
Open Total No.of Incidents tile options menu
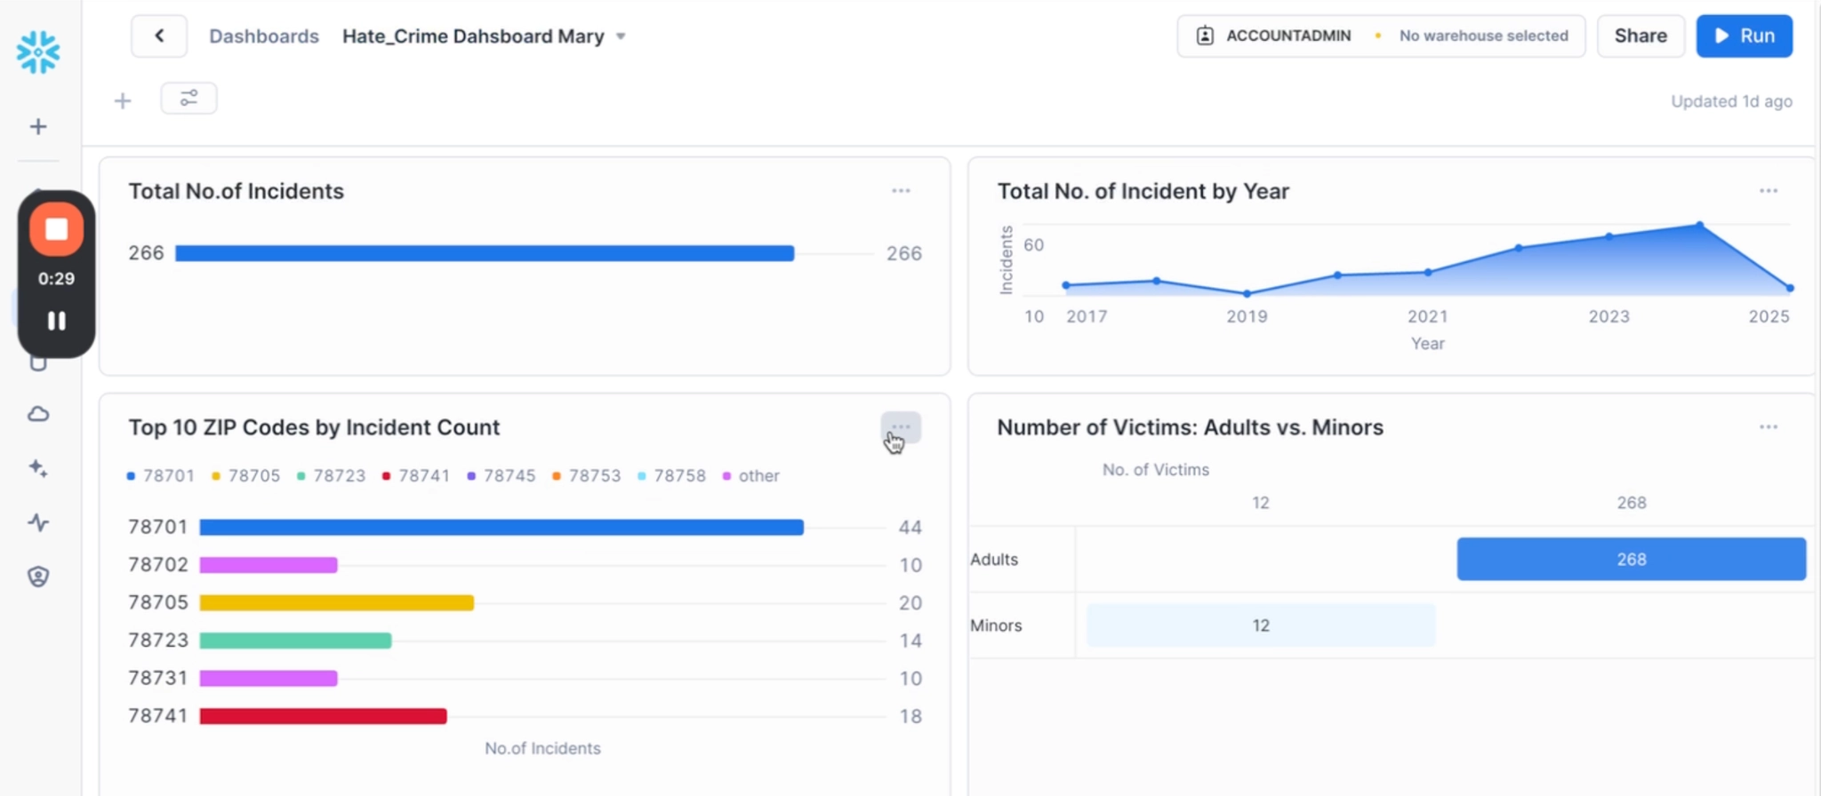click(901, 191)
